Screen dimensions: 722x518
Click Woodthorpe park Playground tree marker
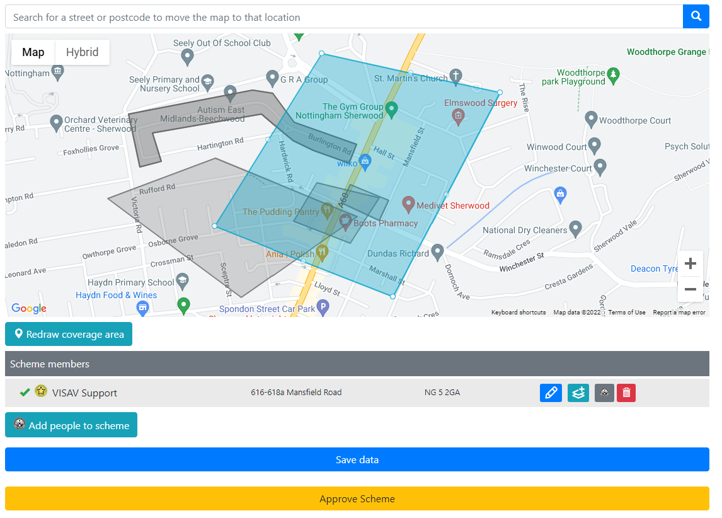click(x=613, y=76)
